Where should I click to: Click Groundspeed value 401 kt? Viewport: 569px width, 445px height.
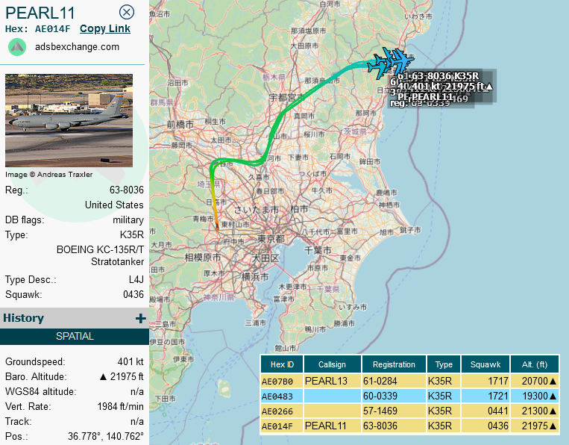(131, 362)
